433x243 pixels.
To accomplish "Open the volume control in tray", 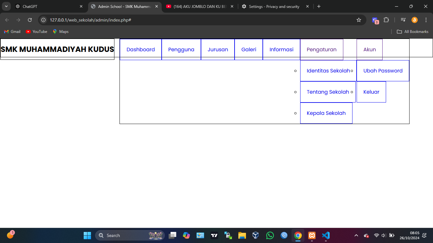I will (x=384, y=235).
